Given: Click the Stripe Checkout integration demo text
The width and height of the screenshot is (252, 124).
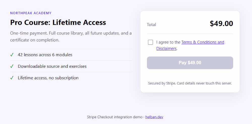Looking at the screenshot, I should click(x=115, y=117).
